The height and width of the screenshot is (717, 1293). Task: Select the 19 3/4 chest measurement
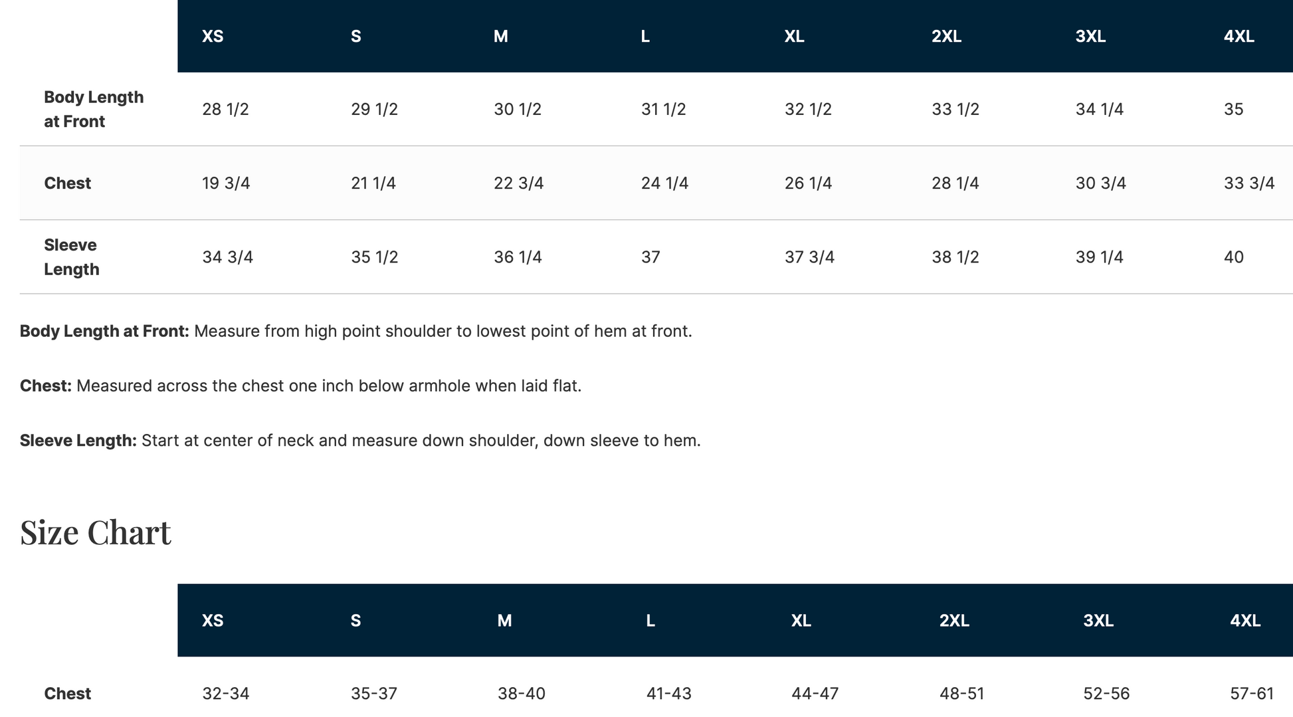(x=226, y=183)
